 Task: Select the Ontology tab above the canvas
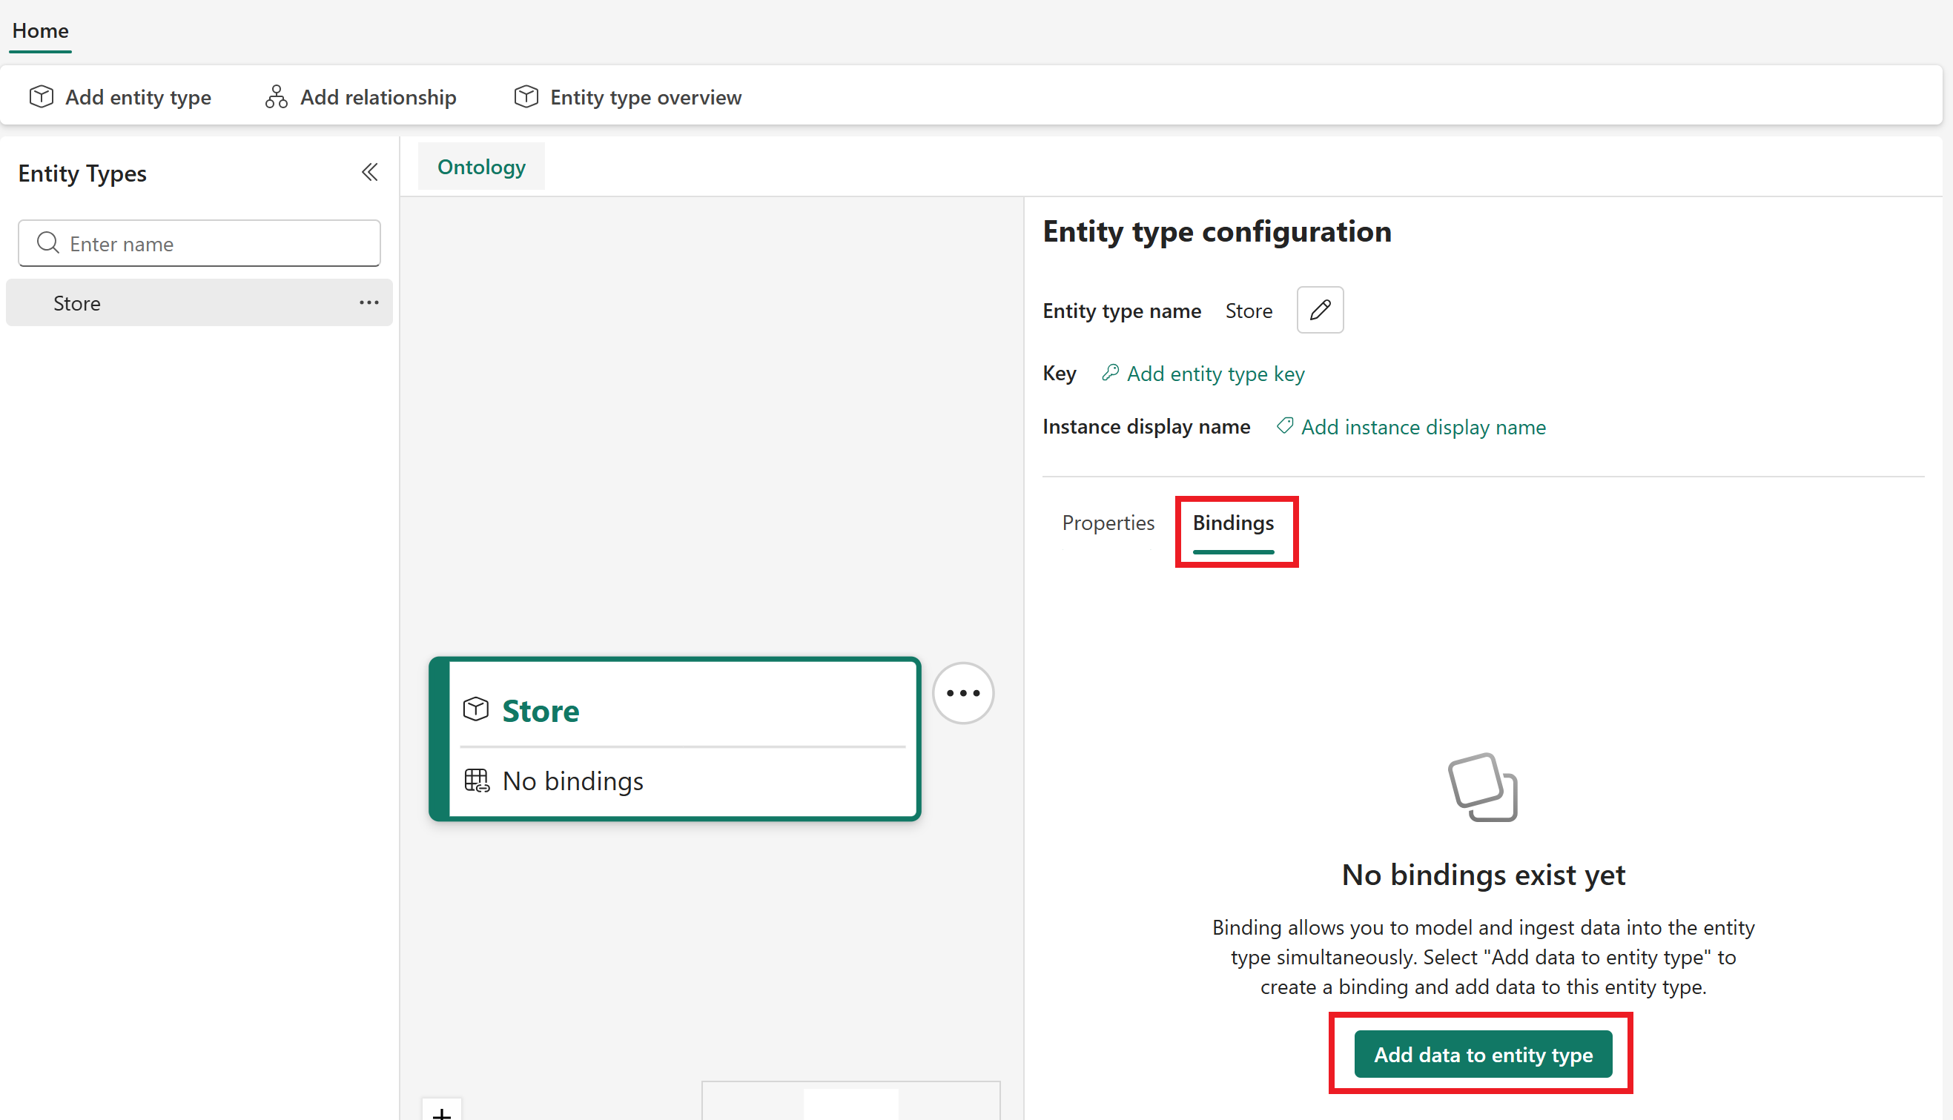(481, 166)
